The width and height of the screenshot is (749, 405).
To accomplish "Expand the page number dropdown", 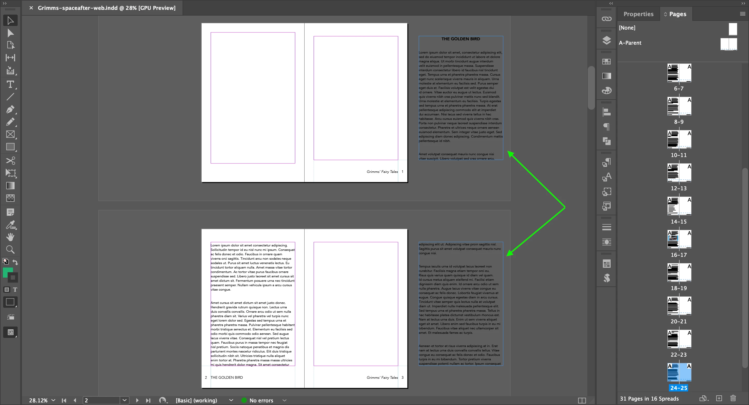I will coord(125,400).
